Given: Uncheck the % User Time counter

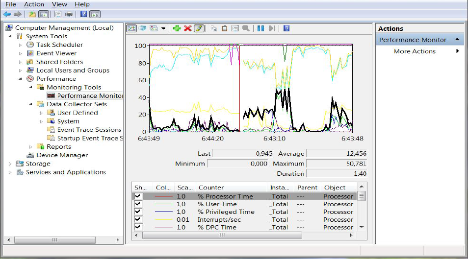Looking at the screenshot, I should pos(138,204).
